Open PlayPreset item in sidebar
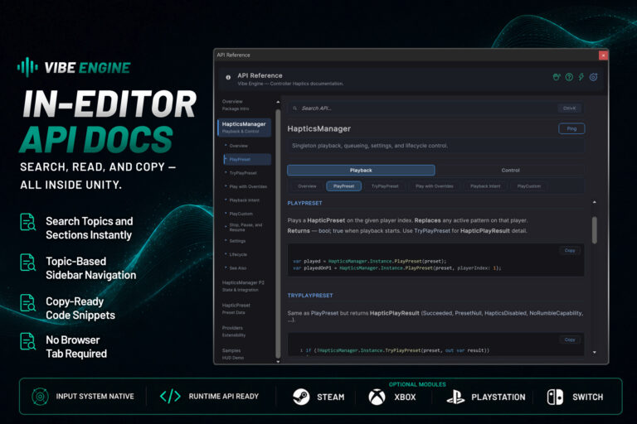Screen dimensions: 637x424 (x=247, y=160)
